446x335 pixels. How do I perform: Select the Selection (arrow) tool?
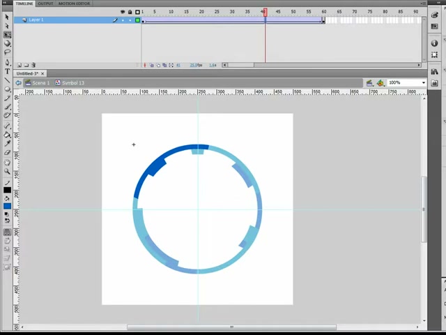pos(7,17)
